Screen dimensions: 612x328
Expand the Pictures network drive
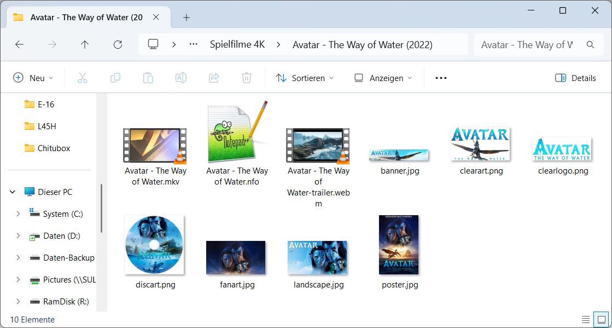click(18, 279)
